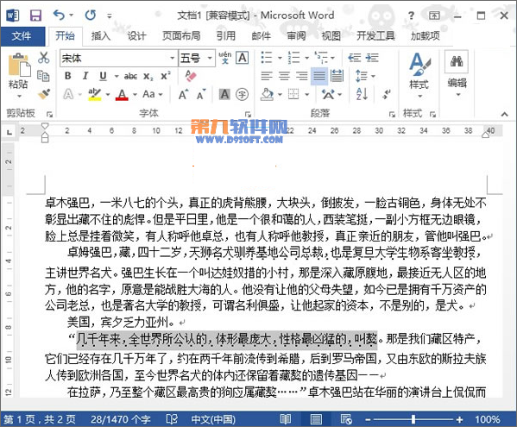The height and width of the screenshot is (427, 517).
Task: Click the Paste clipboard icon
Action: tap(19, 65)
